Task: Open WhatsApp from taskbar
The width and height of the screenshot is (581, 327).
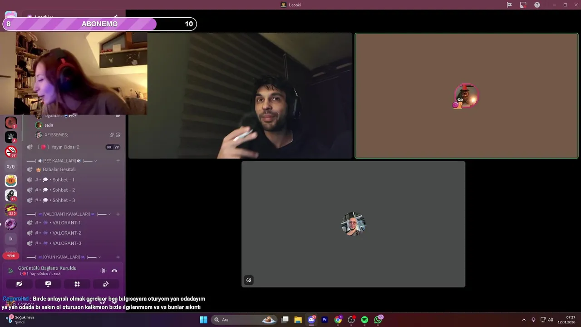Action: [x=378, y=320]
